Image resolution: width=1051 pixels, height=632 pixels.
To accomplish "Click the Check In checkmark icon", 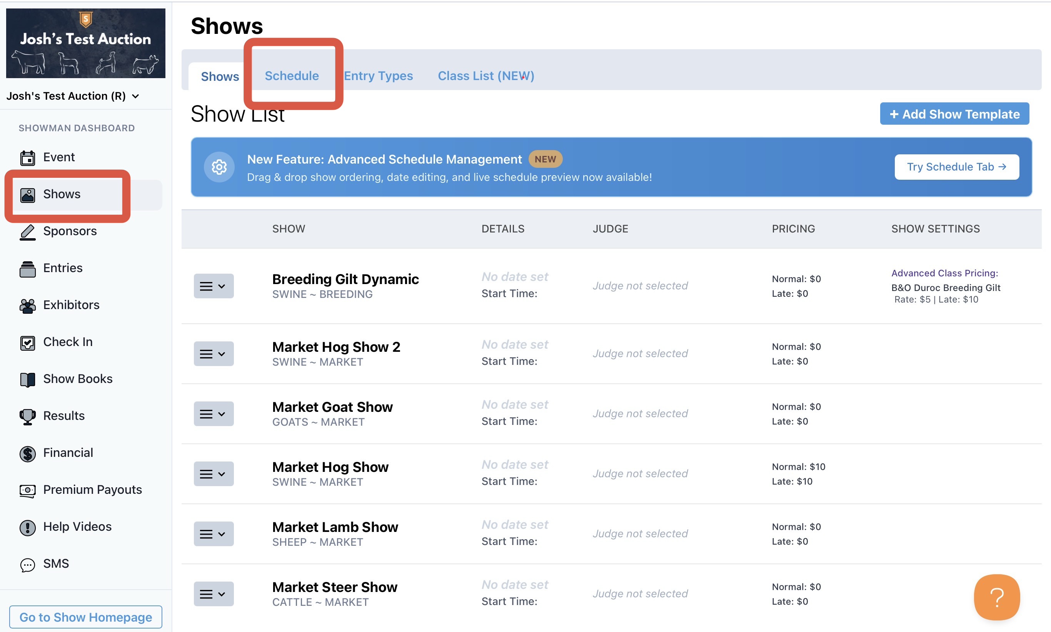I will click(27, 343).
